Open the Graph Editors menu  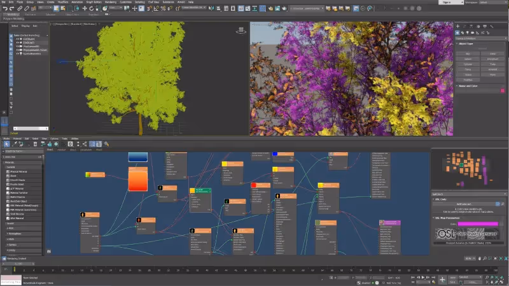point(94,2)
